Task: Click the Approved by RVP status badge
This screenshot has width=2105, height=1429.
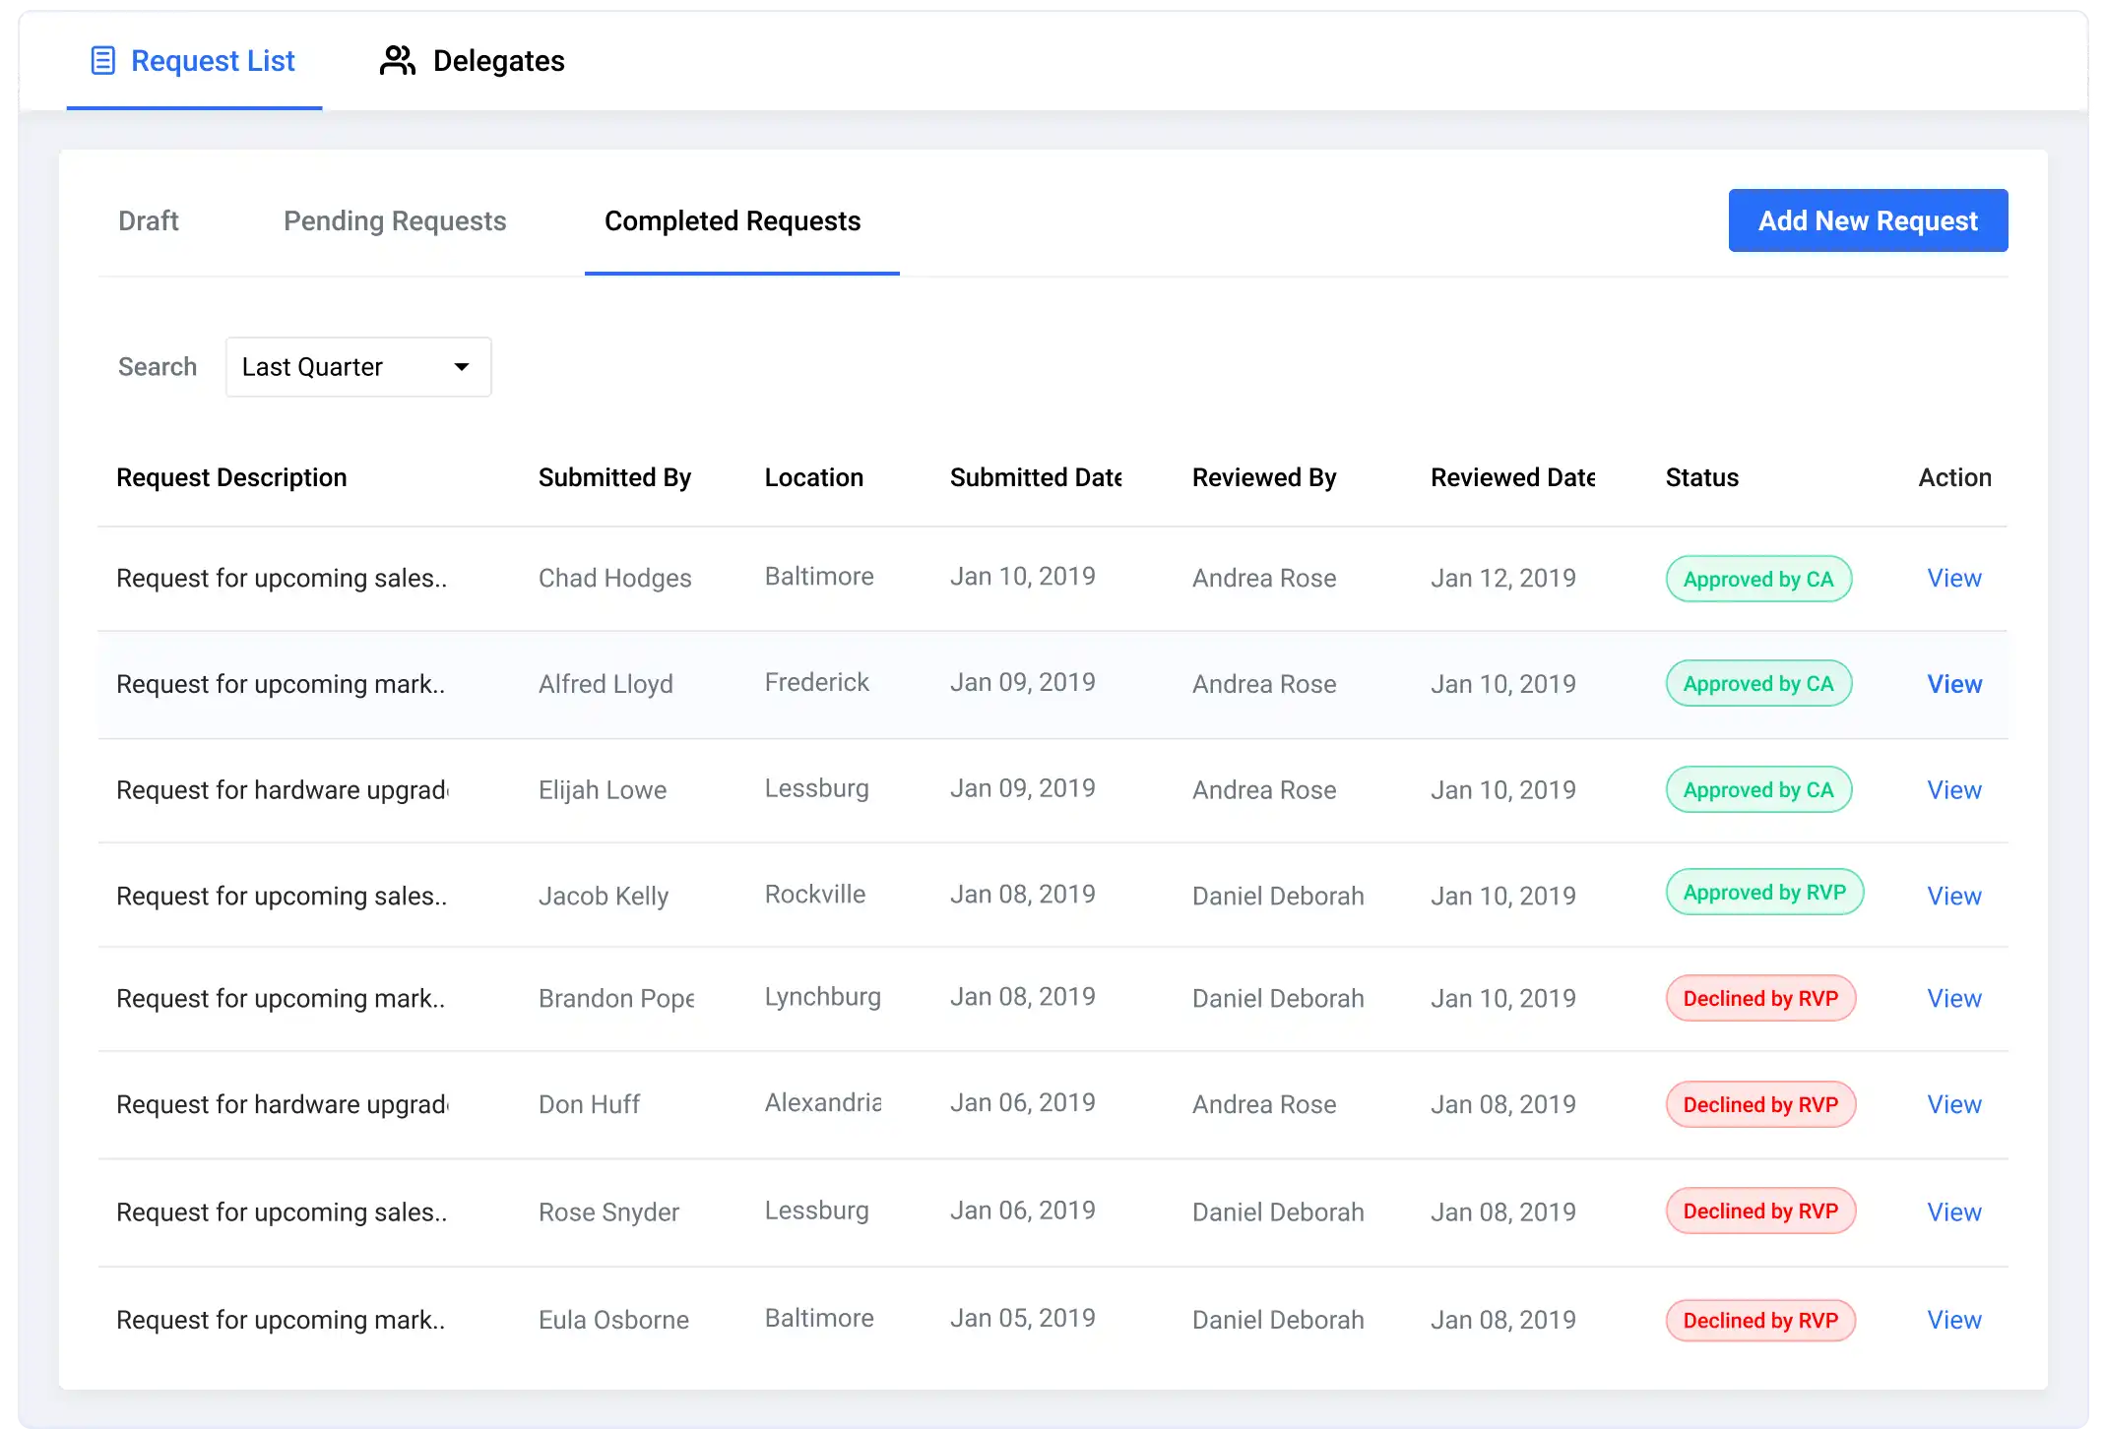Action: point(1764,892)
